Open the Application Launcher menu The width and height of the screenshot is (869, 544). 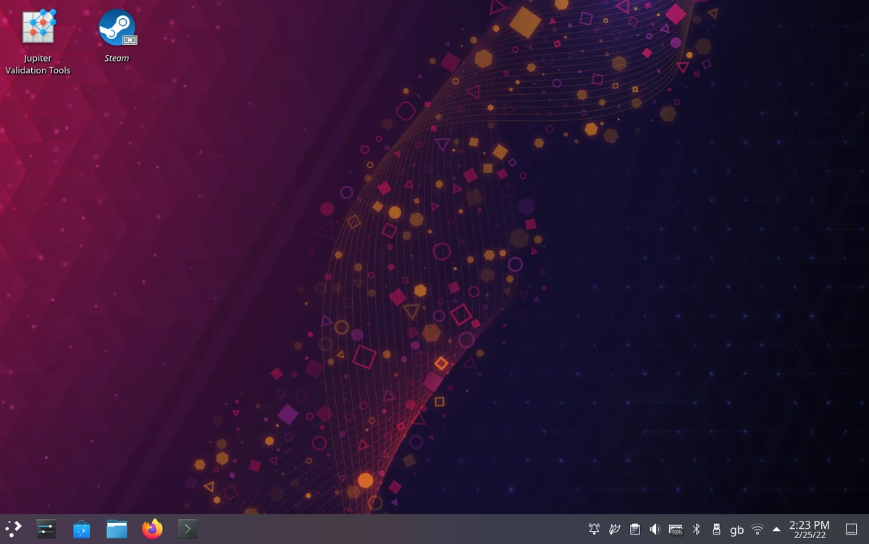click(13, 529)
